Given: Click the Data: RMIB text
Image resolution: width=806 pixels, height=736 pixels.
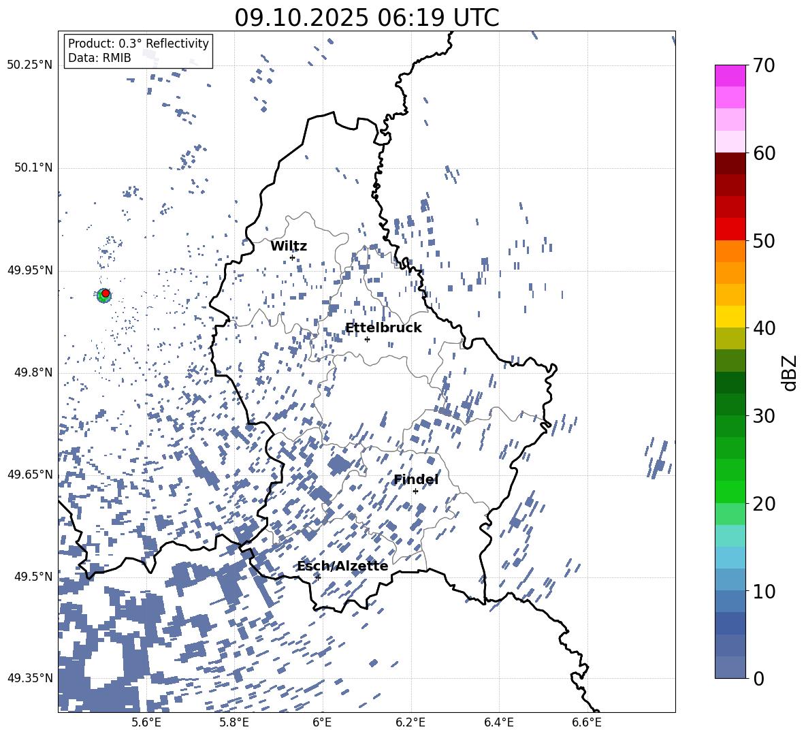Looking at the screenshot, I should (x=99, y=58).
